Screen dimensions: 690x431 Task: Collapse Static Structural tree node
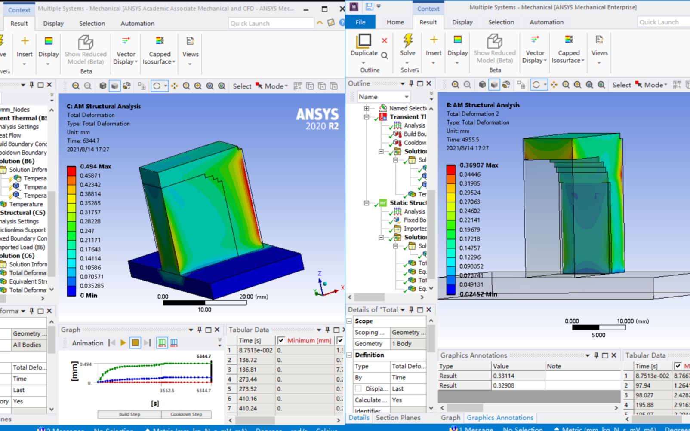click(x=367, y=203)
